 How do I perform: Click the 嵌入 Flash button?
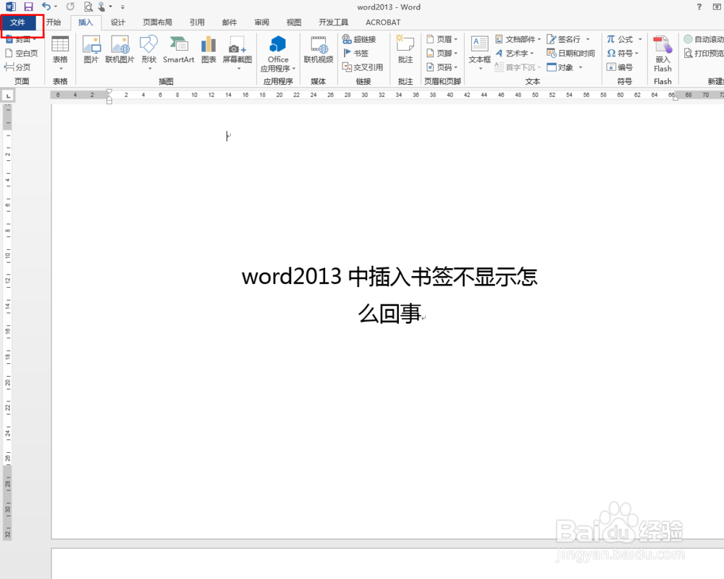click(662, 54)
